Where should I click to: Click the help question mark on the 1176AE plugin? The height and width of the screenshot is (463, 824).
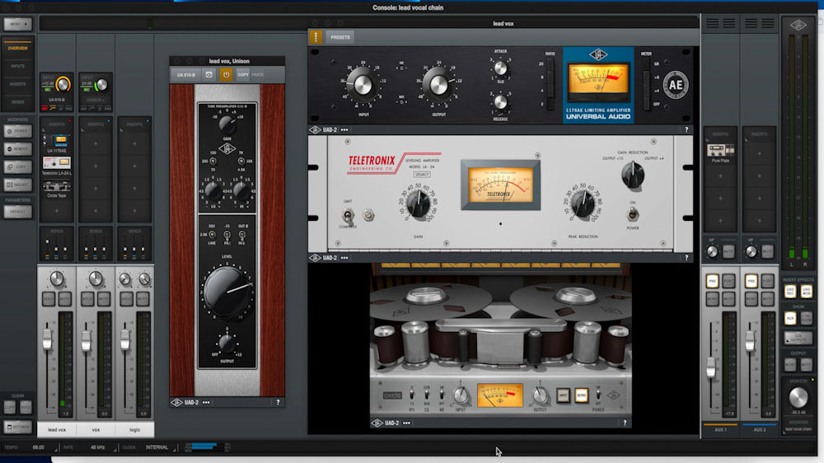click(x=686, y=129)
